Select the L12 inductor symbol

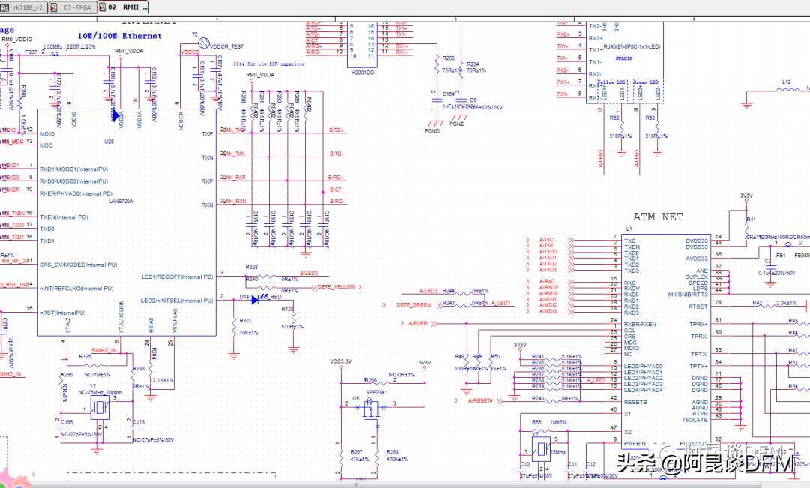(x=787, y=91)
